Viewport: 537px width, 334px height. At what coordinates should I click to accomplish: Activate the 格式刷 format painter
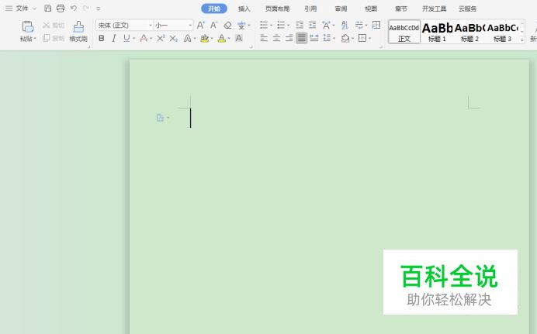[x=78, y=32]
